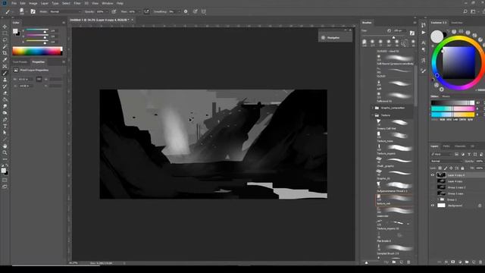
Task: Open the layer blend mode dropdown
Action: tap(446, 161)
